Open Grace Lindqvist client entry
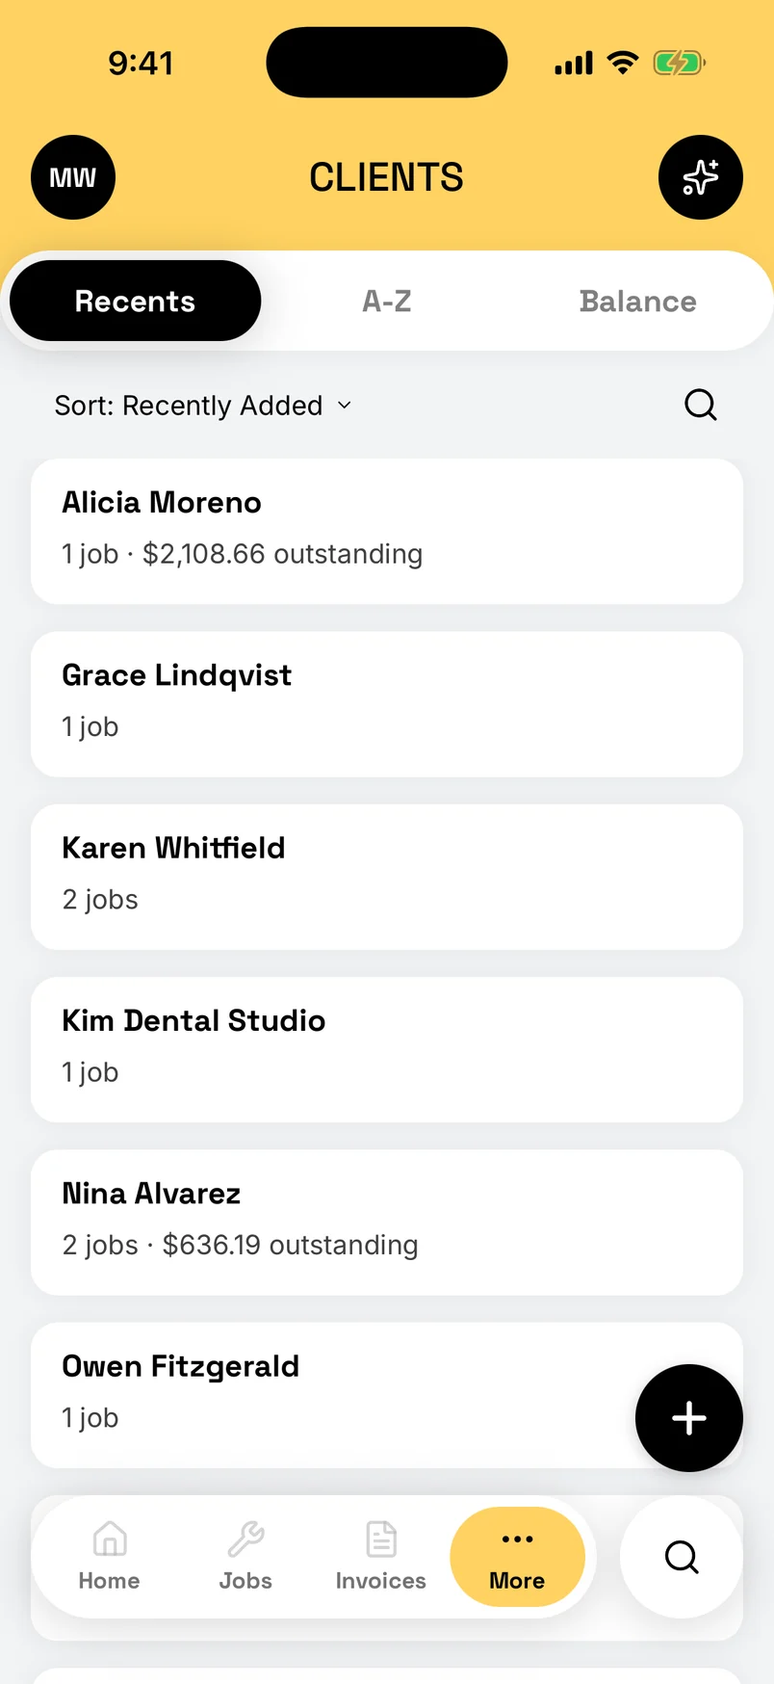Image resolution: width=774 pixels, height=1684 pixels. point(387,704)
